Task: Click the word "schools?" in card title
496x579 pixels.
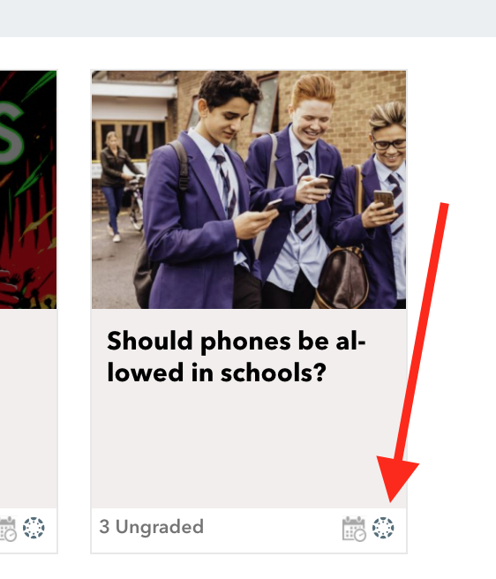Action: click(x=274, y=372)
